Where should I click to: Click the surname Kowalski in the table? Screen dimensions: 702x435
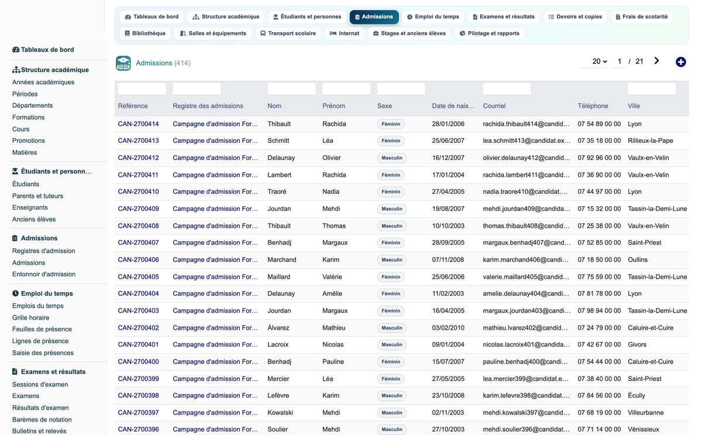[280, 413]
